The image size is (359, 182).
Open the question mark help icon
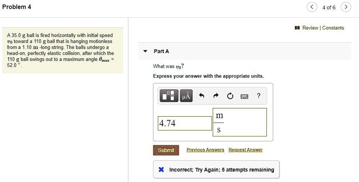click(x=259, y=96)
